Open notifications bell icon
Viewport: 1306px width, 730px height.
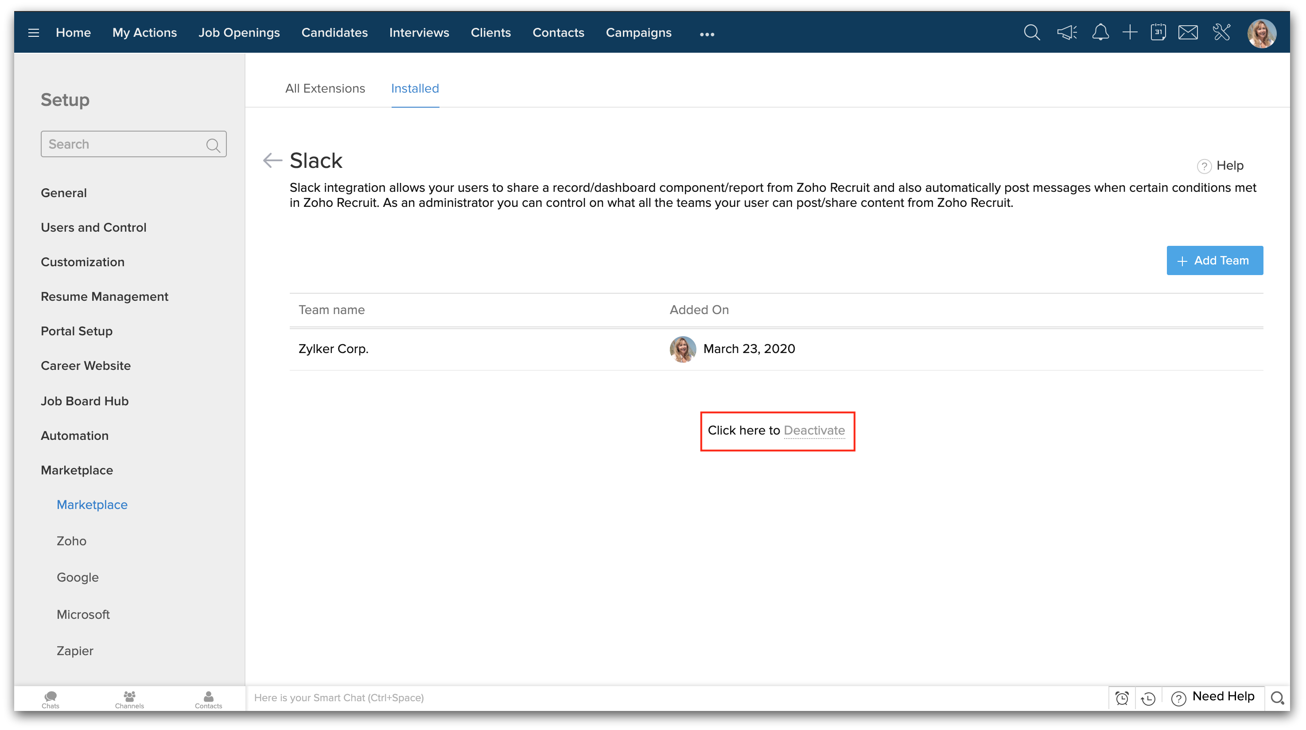(x=1100, y=33)
